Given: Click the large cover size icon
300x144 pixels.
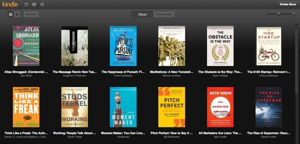Looking at the screenshot, I should coord(293,14).
